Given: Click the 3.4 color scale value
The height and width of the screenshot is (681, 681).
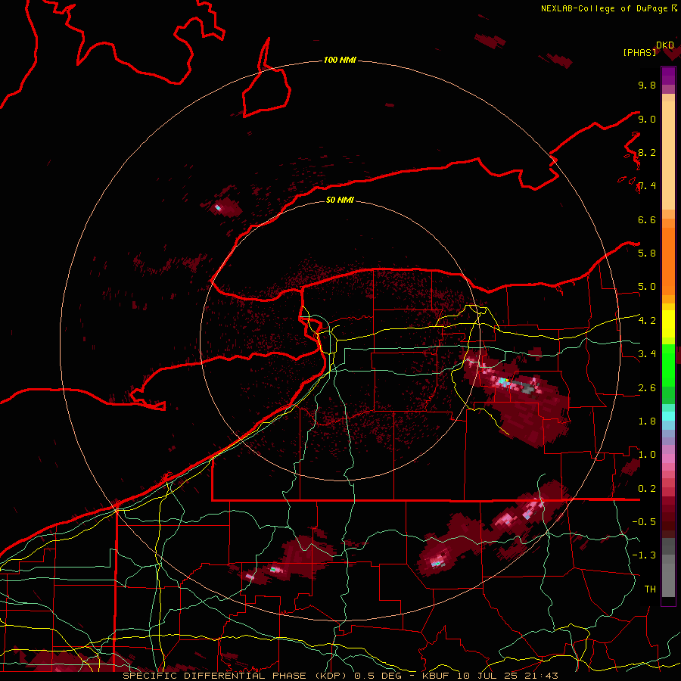Looking at the screenshot, I should (647, 353).
